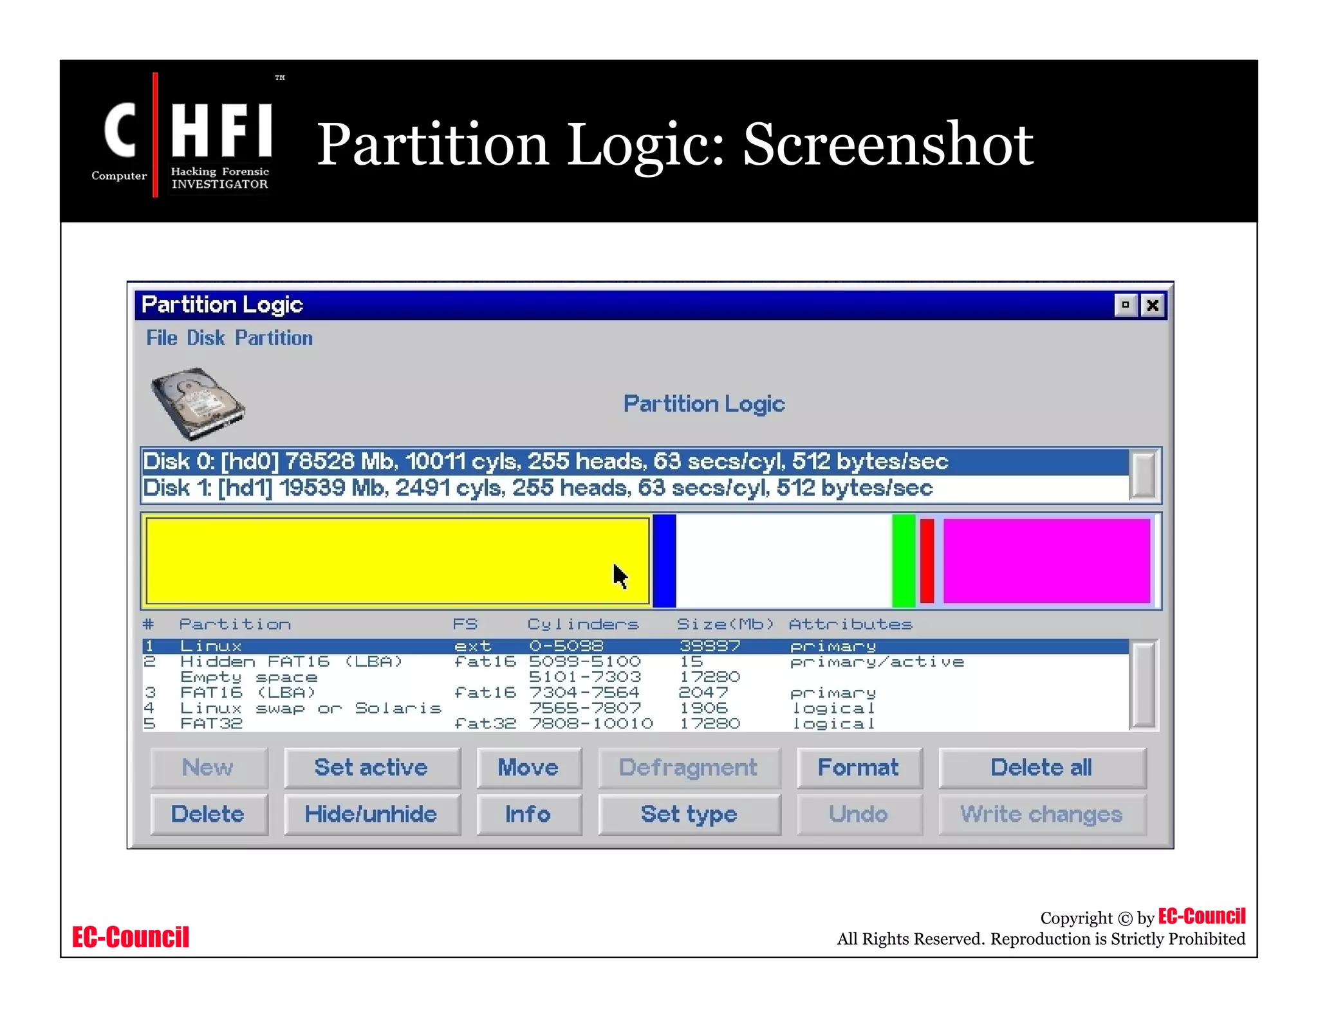Open the File menu
The width and height of the screenshot is (1318, 1018).
point(161,338)
